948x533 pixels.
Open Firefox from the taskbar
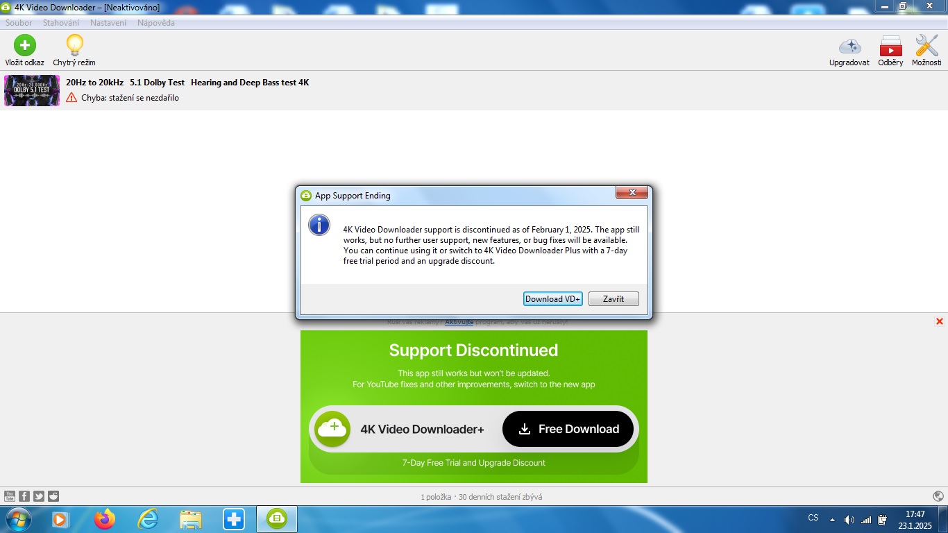(x=105, y=519)
